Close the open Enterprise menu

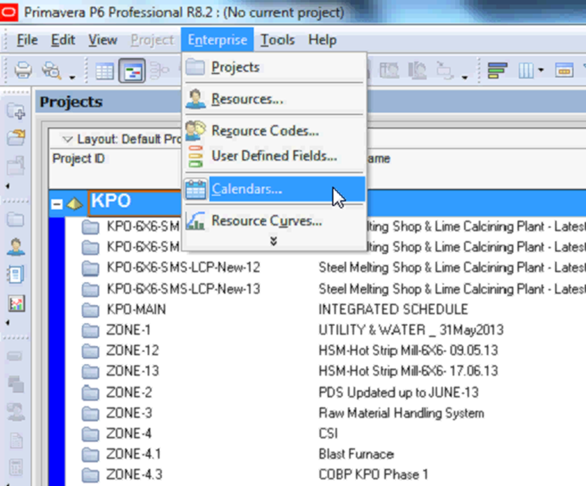(x=217, y=40)
